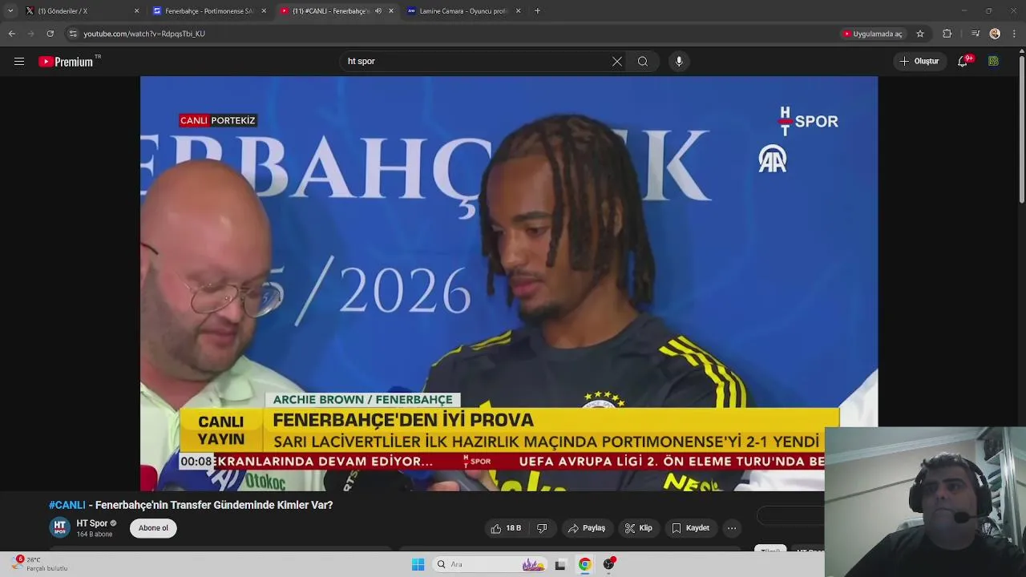The image size is (1026, 577).
Task: Create a clip with Klip button
Action: click(x=638, y=528)
